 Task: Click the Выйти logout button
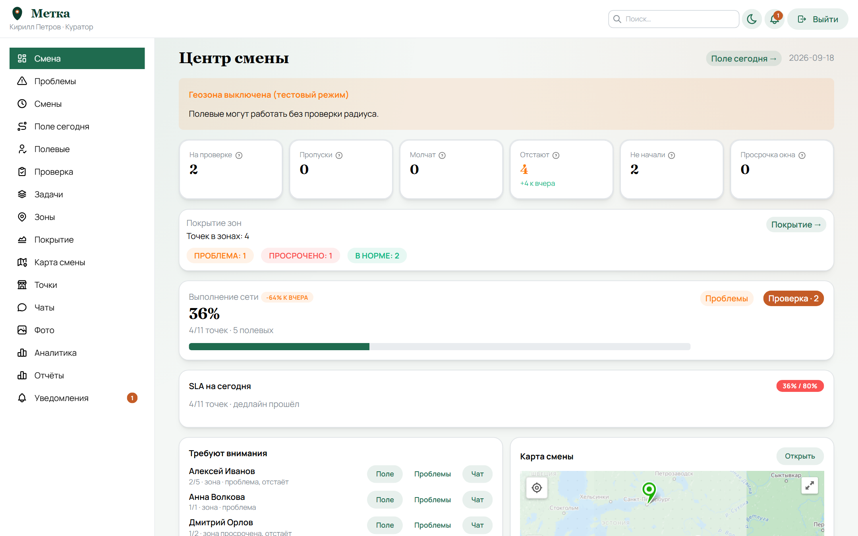click(817, 19)
